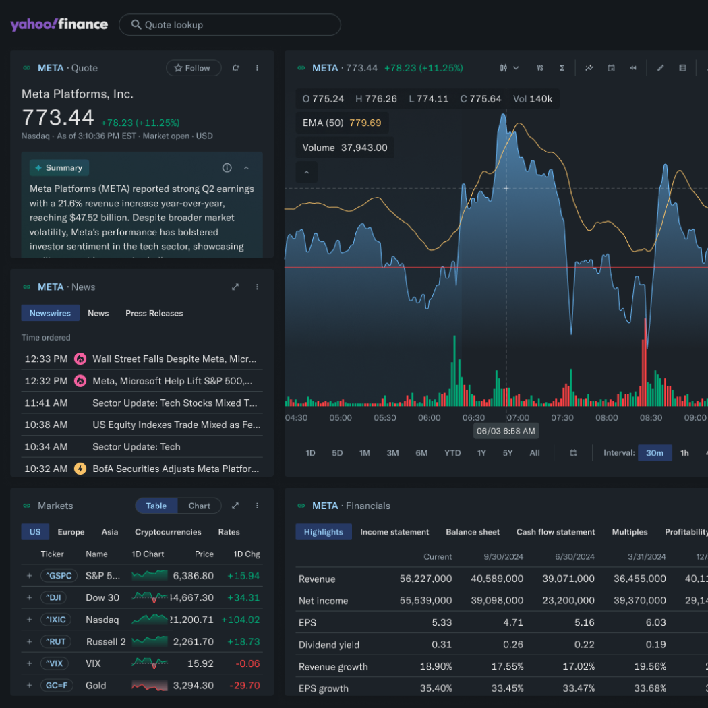Open 'BofA Securities Adjusts Meta' headline

point(175,469)
